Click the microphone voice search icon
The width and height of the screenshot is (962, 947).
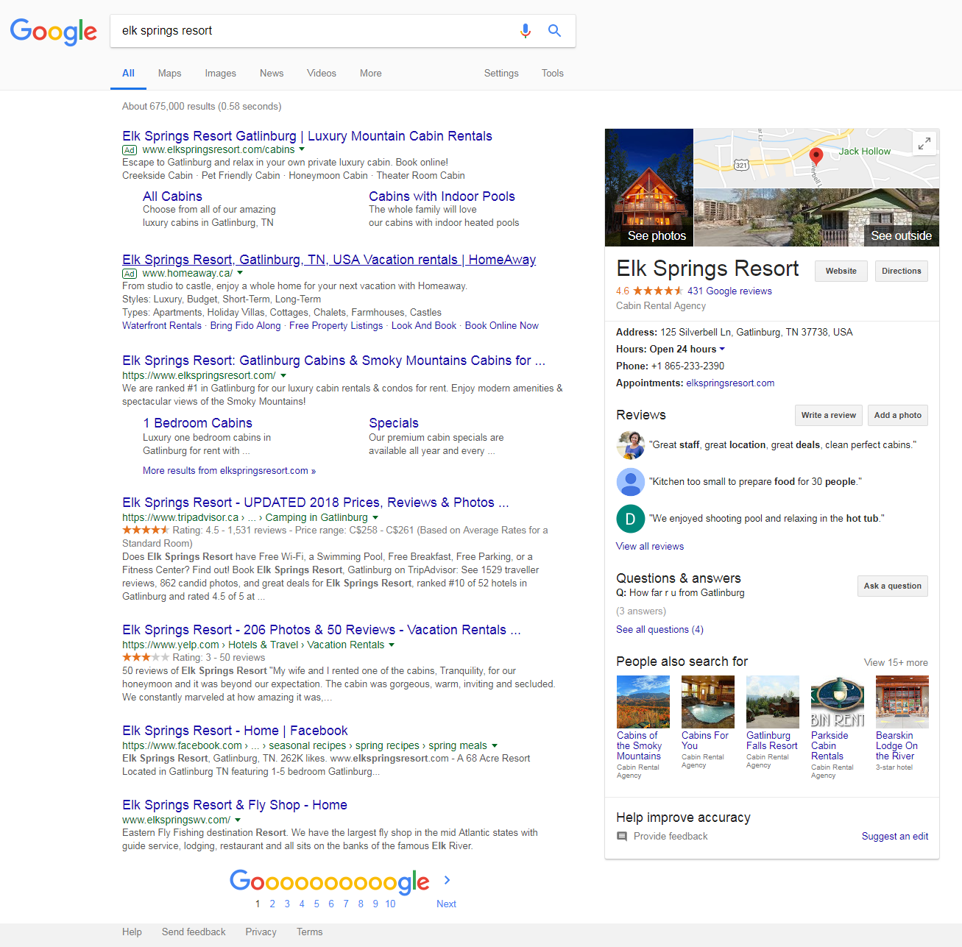click(x=525, y=31)
